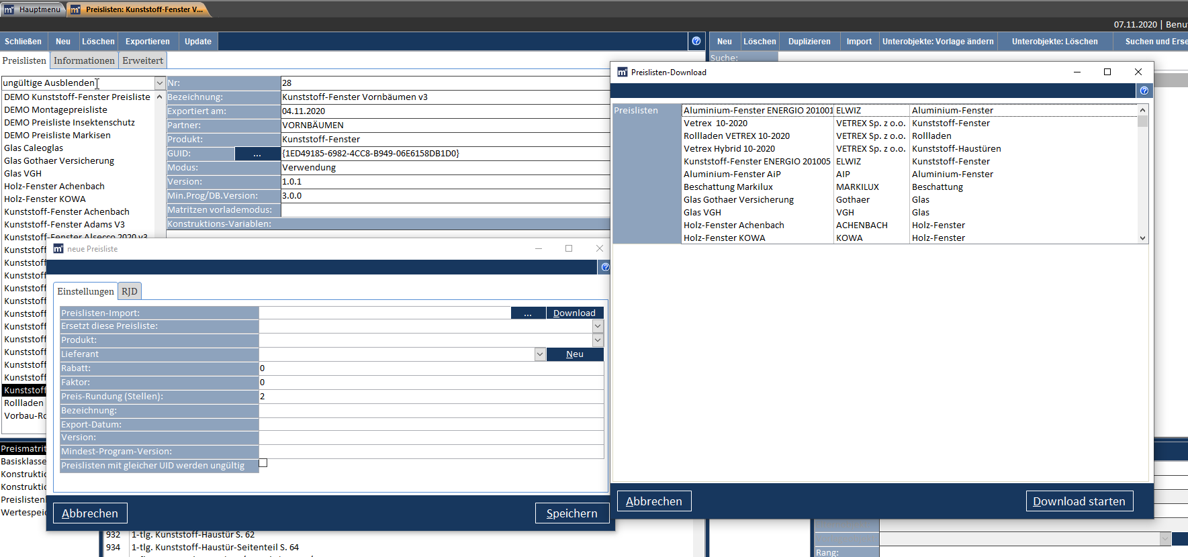Image resolution: width=1188 pixels, height=557 pixels.
Task: Click the 'Download starten' button
Action: (1079, 501)
